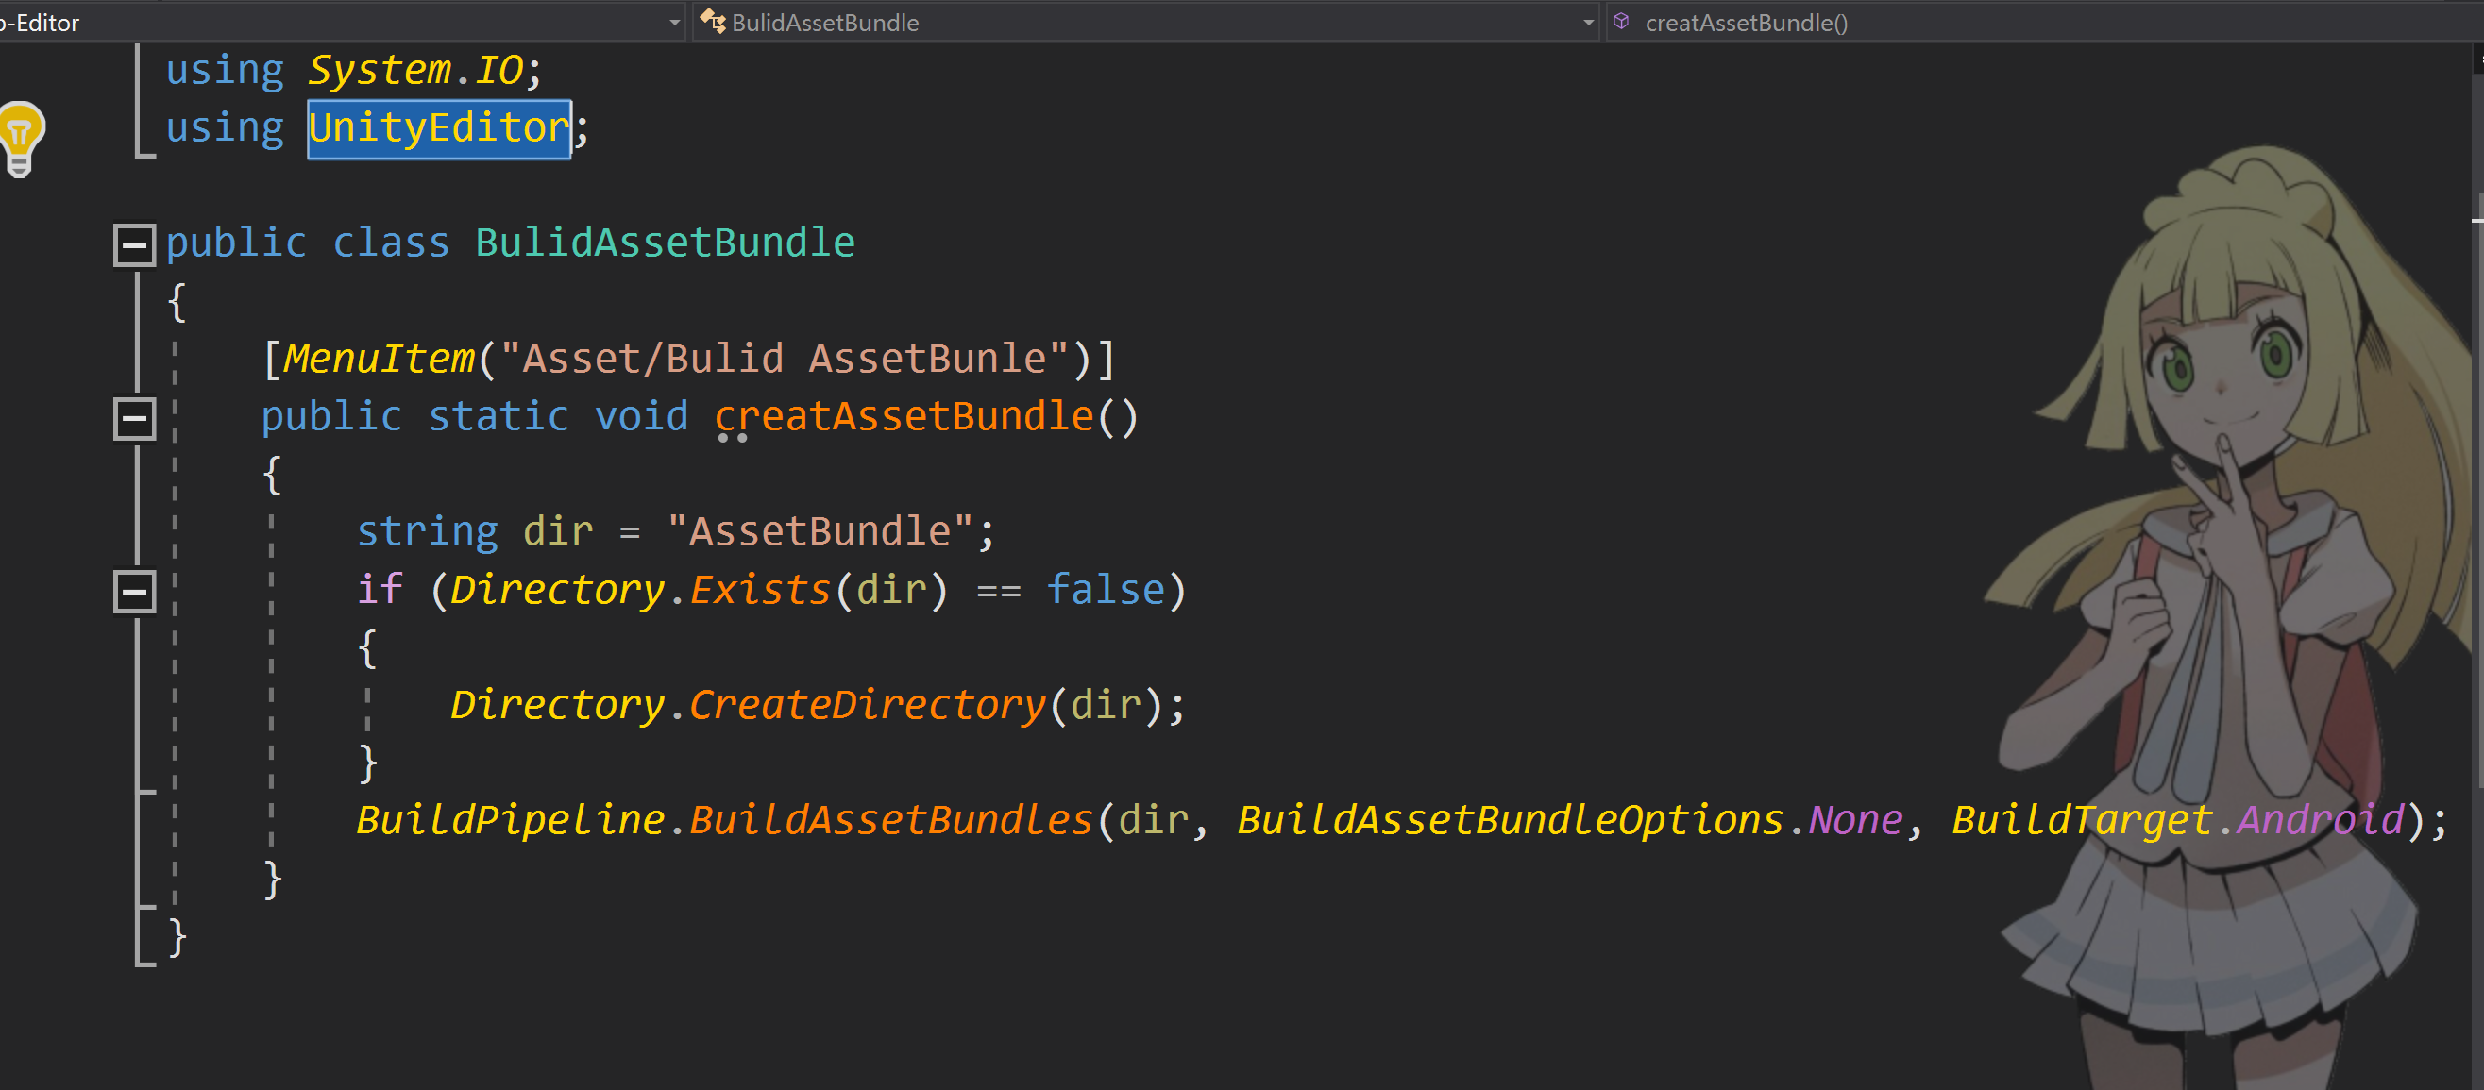Screen dimensions: 2484x1090
Task: Click the cube icon beside creatAssetBundle()
Action: pyautogui.click(x=1623, y=22)
